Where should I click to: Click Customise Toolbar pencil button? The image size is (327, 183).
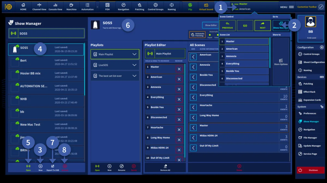click(321, 7)
